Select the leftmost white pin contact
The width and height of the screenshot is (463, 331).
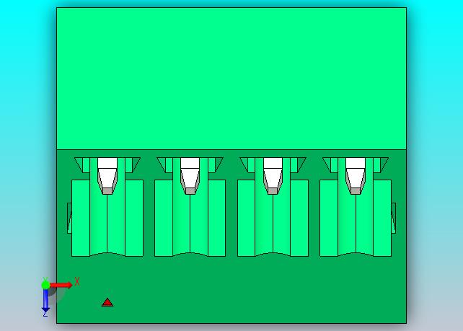point(107,176)
